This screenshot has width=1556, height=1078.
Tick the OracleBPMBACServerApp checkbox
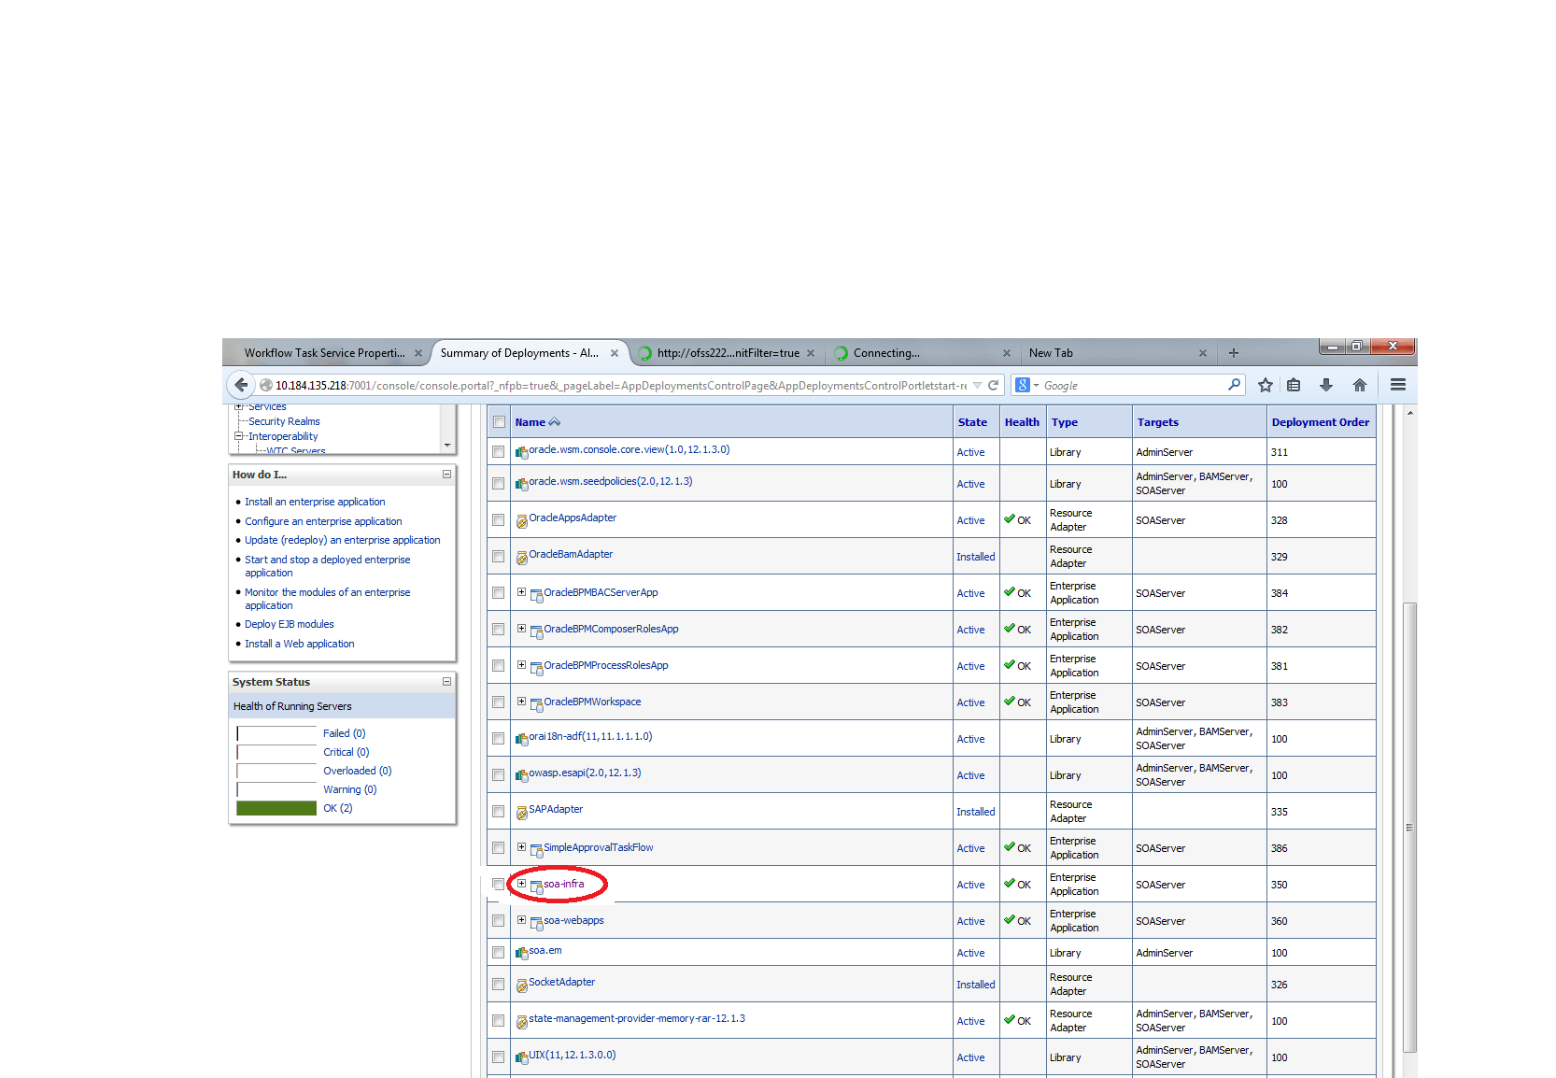pos(499,593)
